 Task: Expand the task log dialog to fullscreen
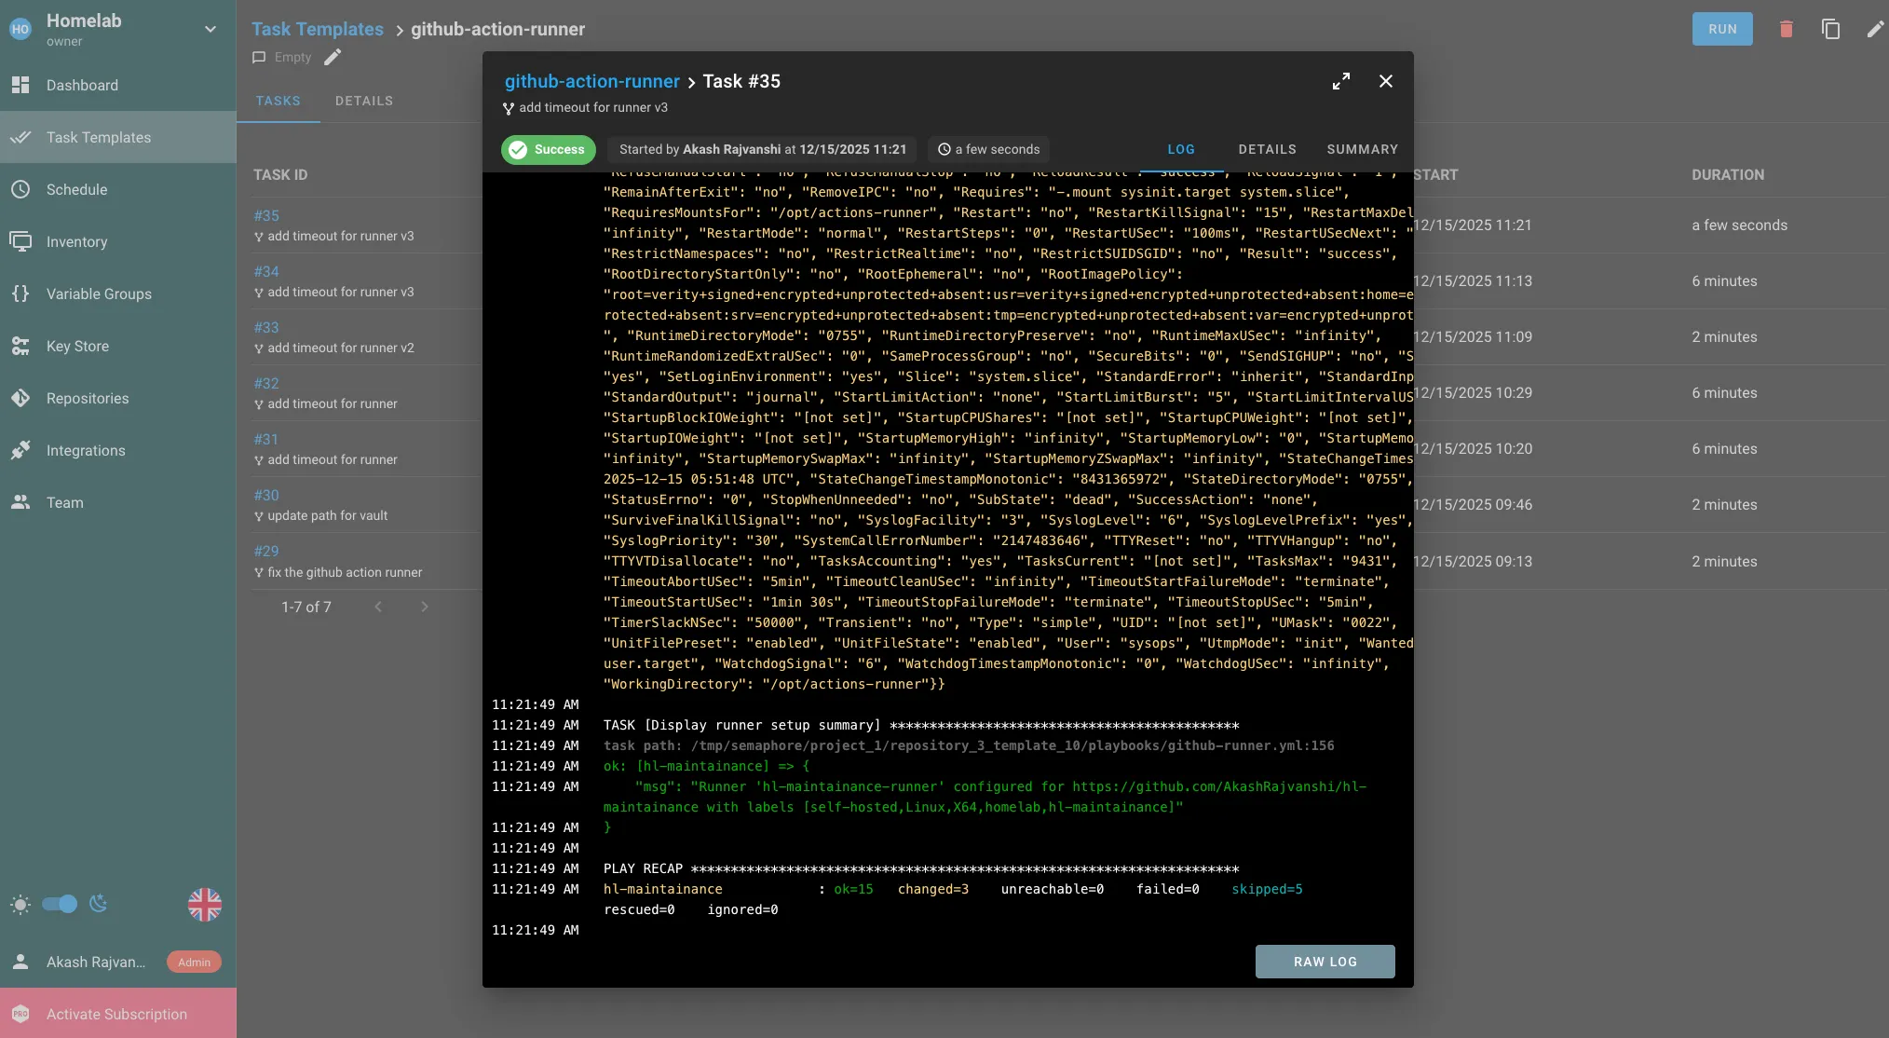[x=1340, y=81]
